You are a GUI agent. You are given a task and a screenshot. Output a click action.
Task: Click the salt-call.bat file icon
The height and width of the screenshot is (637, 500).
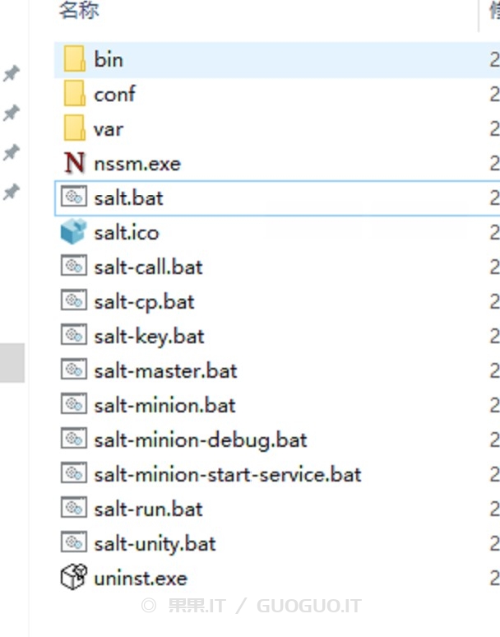pos(74,267)
